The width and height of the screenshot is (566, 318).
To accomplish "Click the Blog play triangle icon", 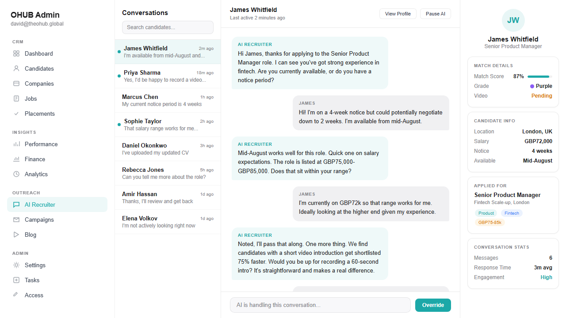I will pyautogui.click(x=16, y=235).
